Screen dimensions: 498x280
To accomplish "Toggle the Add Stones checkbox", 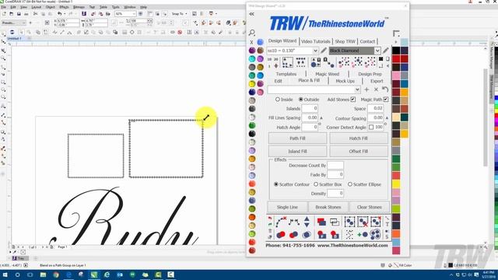I will coord(352,100).
